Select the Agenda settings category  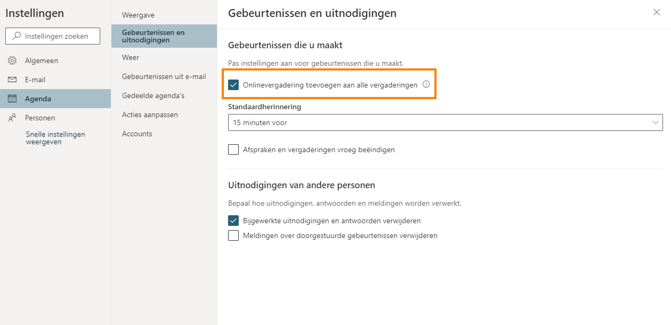[x=56, y=99]
